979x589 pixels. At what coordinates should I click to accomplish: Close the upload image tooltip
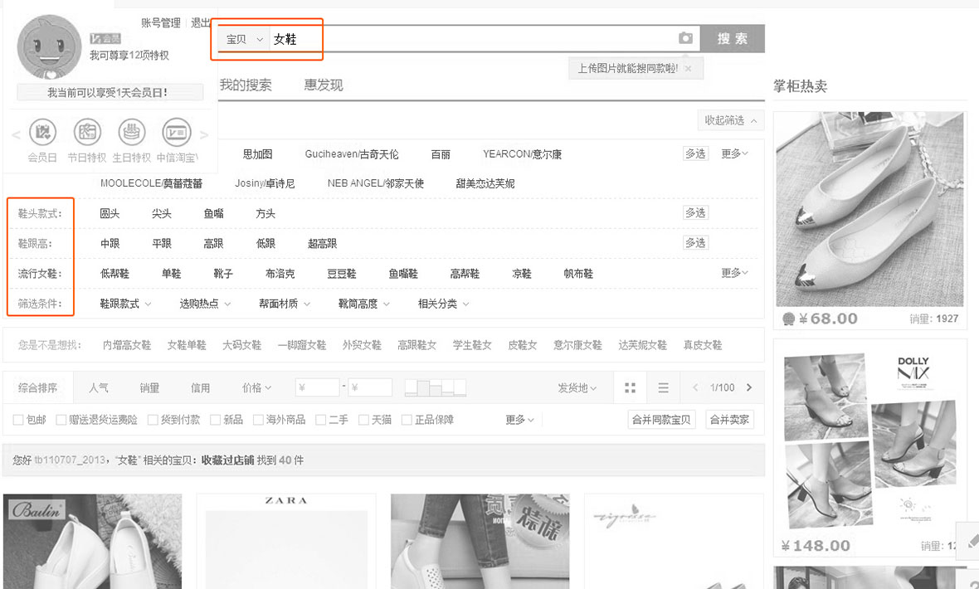coord(688,69)
